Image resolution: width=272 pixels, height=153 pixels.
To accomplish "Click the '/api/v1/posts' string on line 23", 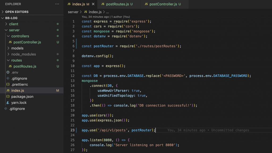I will click(113, 130).
